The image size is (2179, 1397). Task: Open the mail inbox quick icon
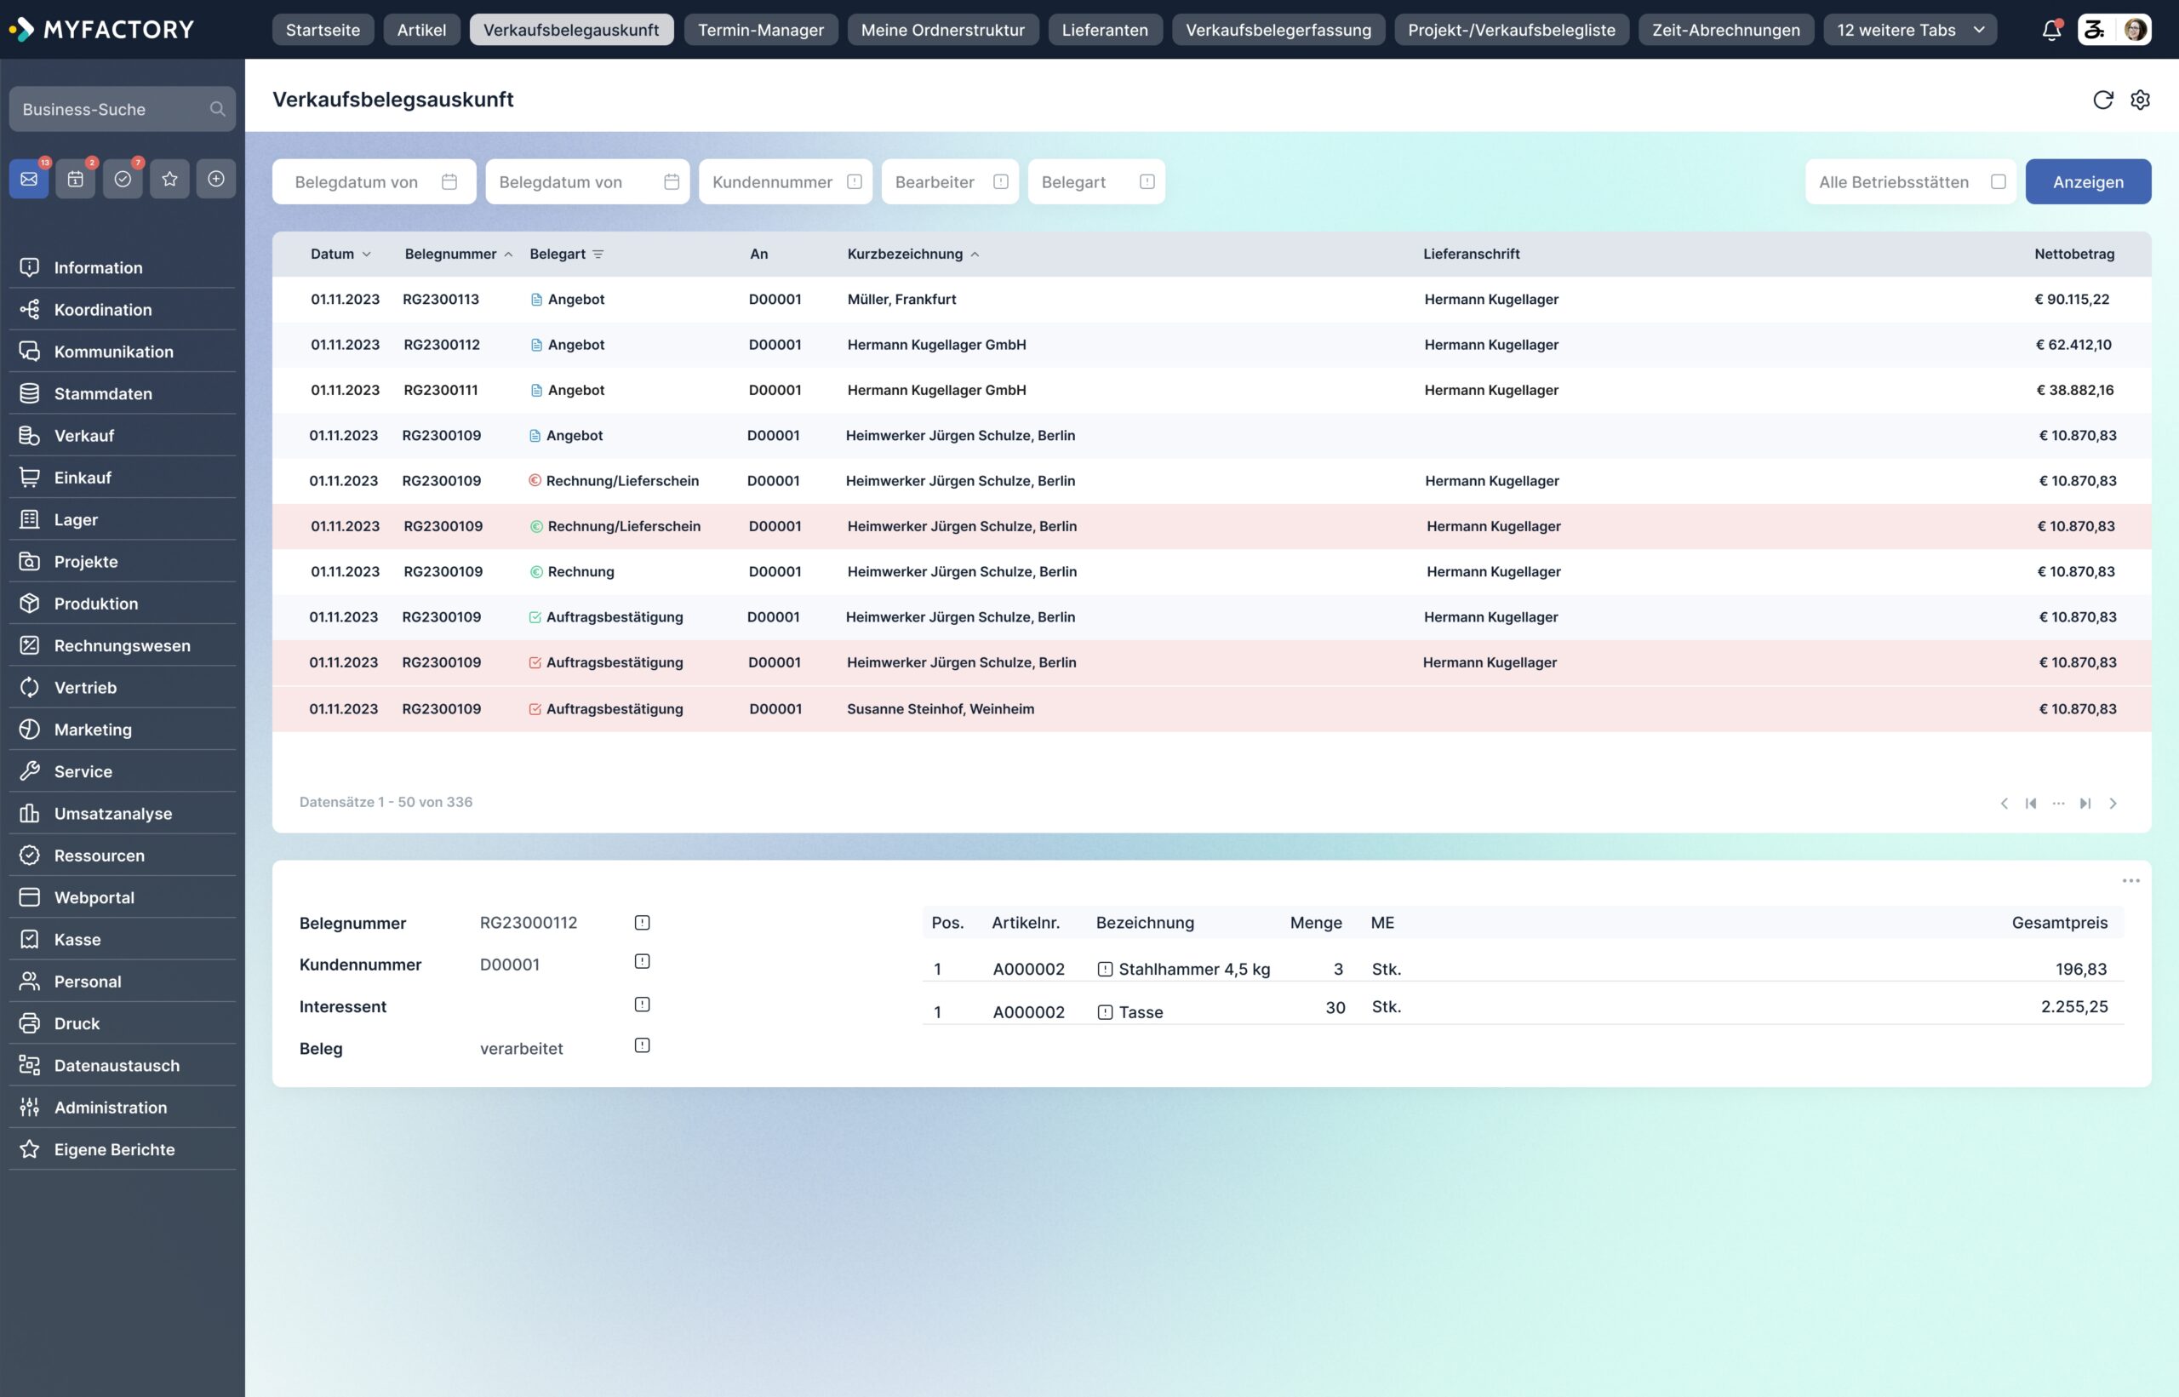(x=29, y=179)
